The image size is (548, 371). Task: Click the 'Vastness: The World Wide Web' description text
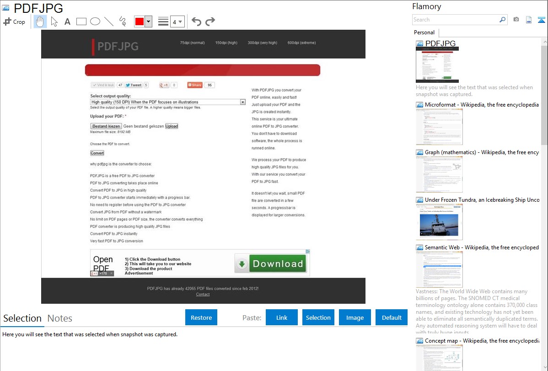coord(477,312)
